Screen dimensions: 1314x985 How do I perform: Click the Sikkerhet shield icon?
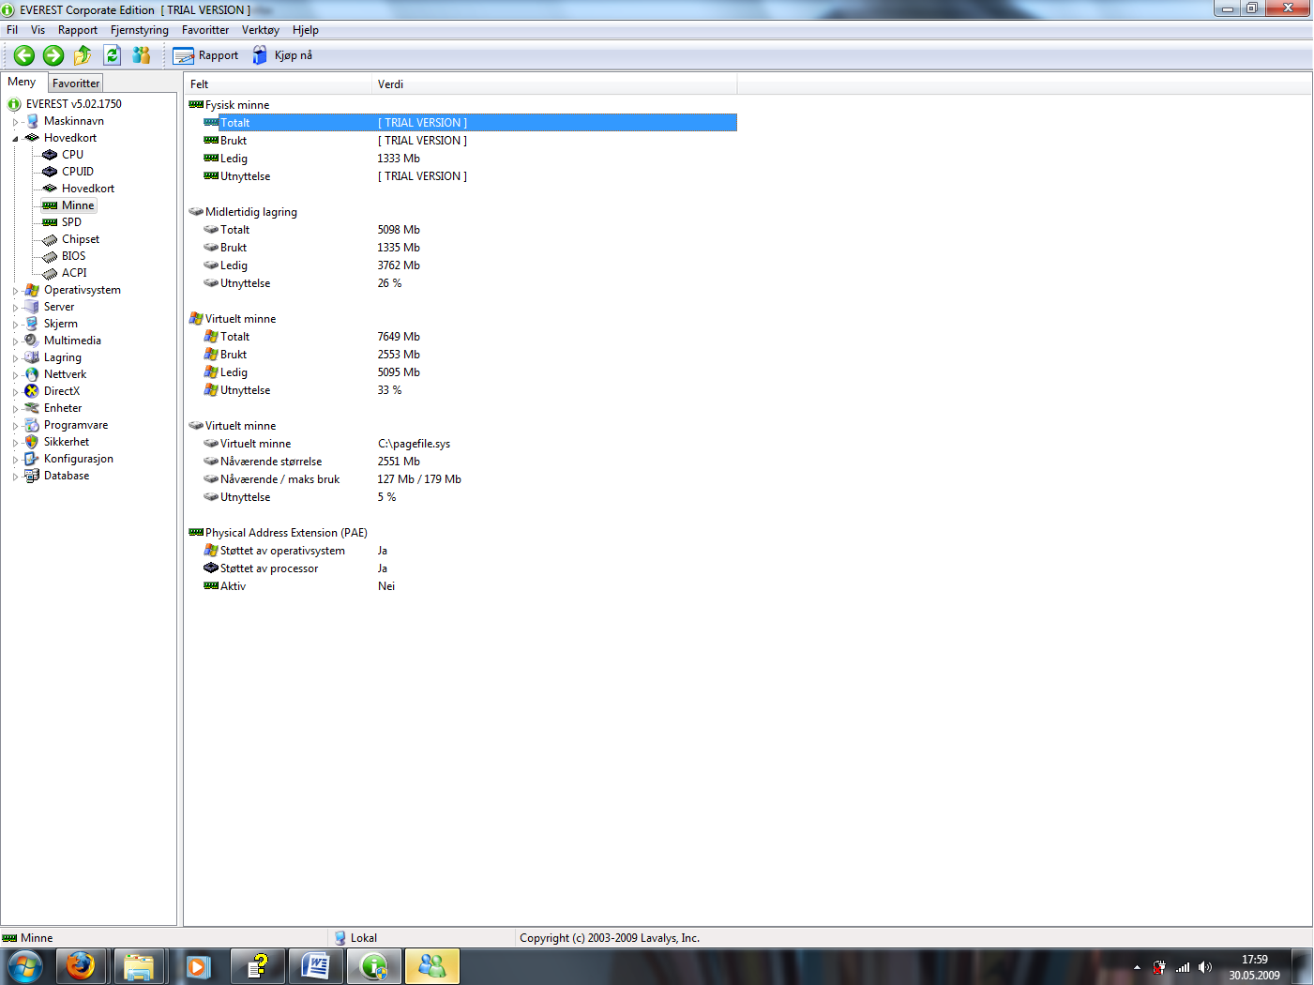(x=32, y=442)
